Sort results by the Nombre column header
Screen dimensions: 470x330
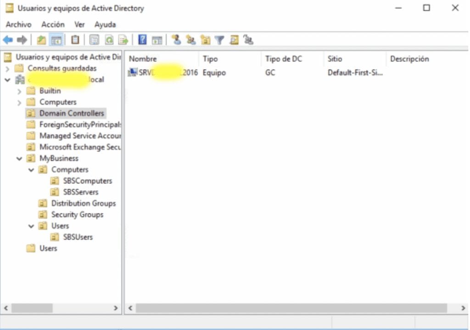click(x=142, y=59)
